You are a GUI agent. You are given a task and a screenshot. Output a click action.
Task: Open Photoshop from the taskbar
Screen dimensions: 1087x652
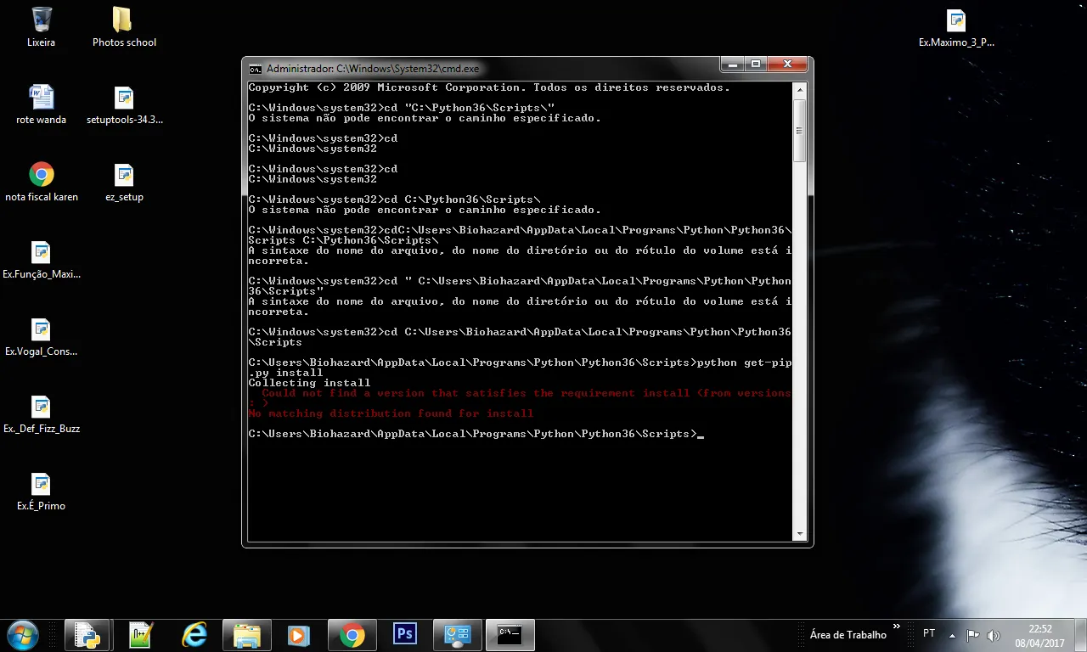pos(405,634)
